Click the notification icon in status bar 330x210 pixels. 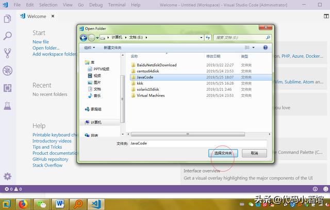click(315, 189)
